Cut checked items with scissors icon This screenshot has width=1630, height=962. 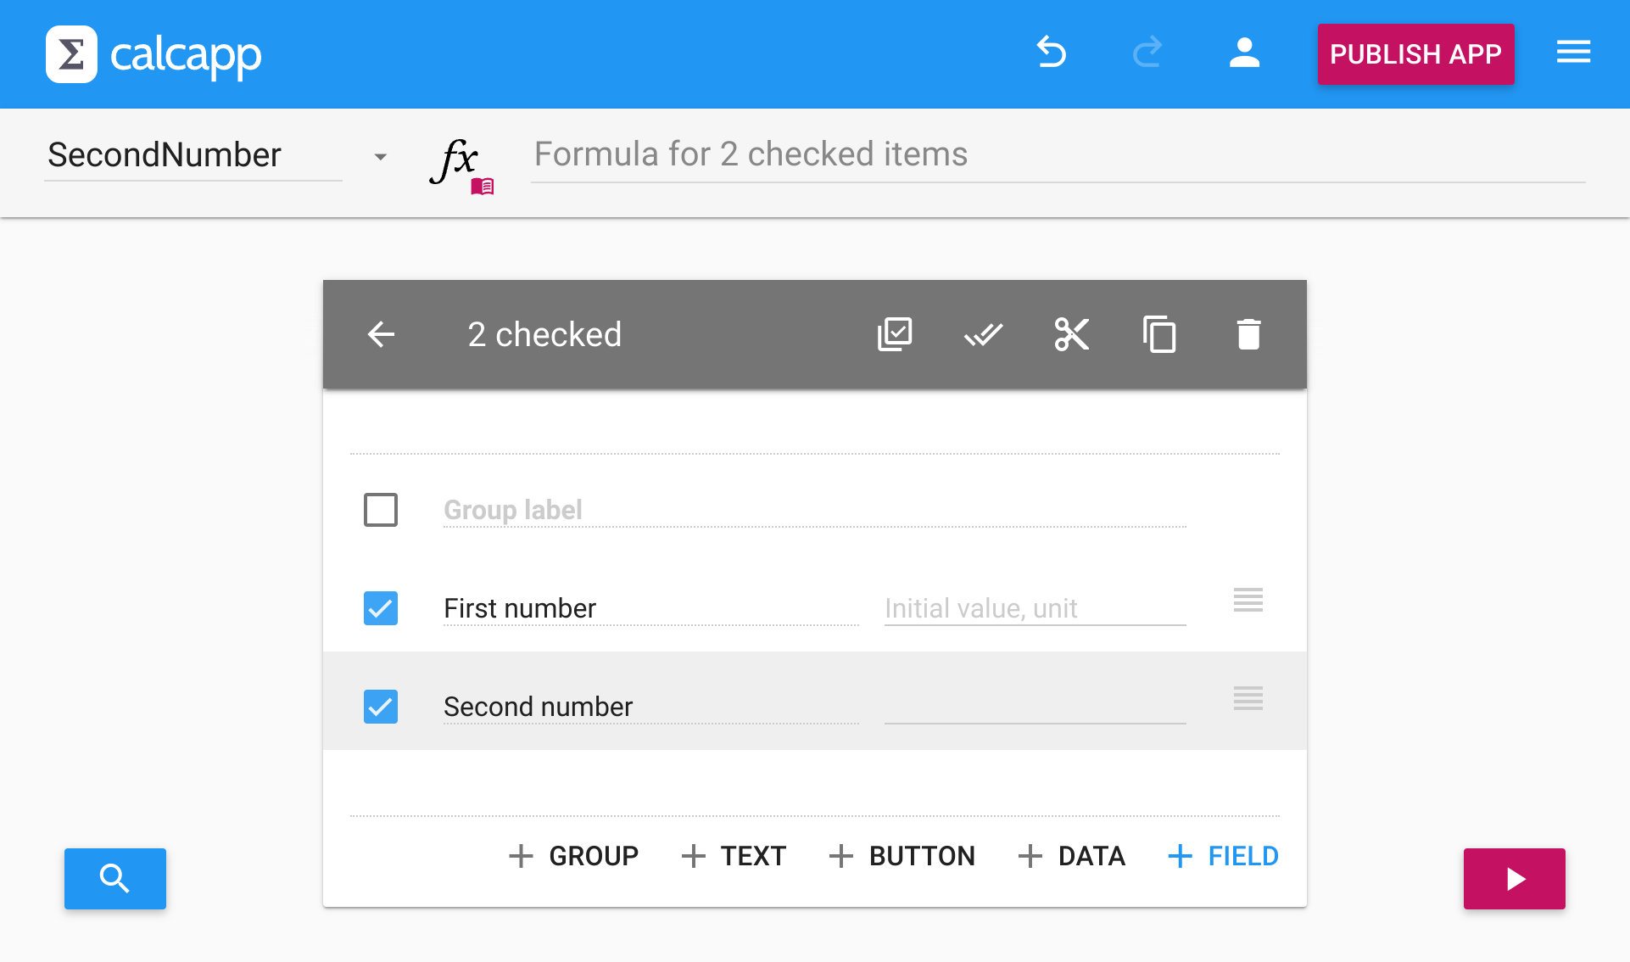1071,334
